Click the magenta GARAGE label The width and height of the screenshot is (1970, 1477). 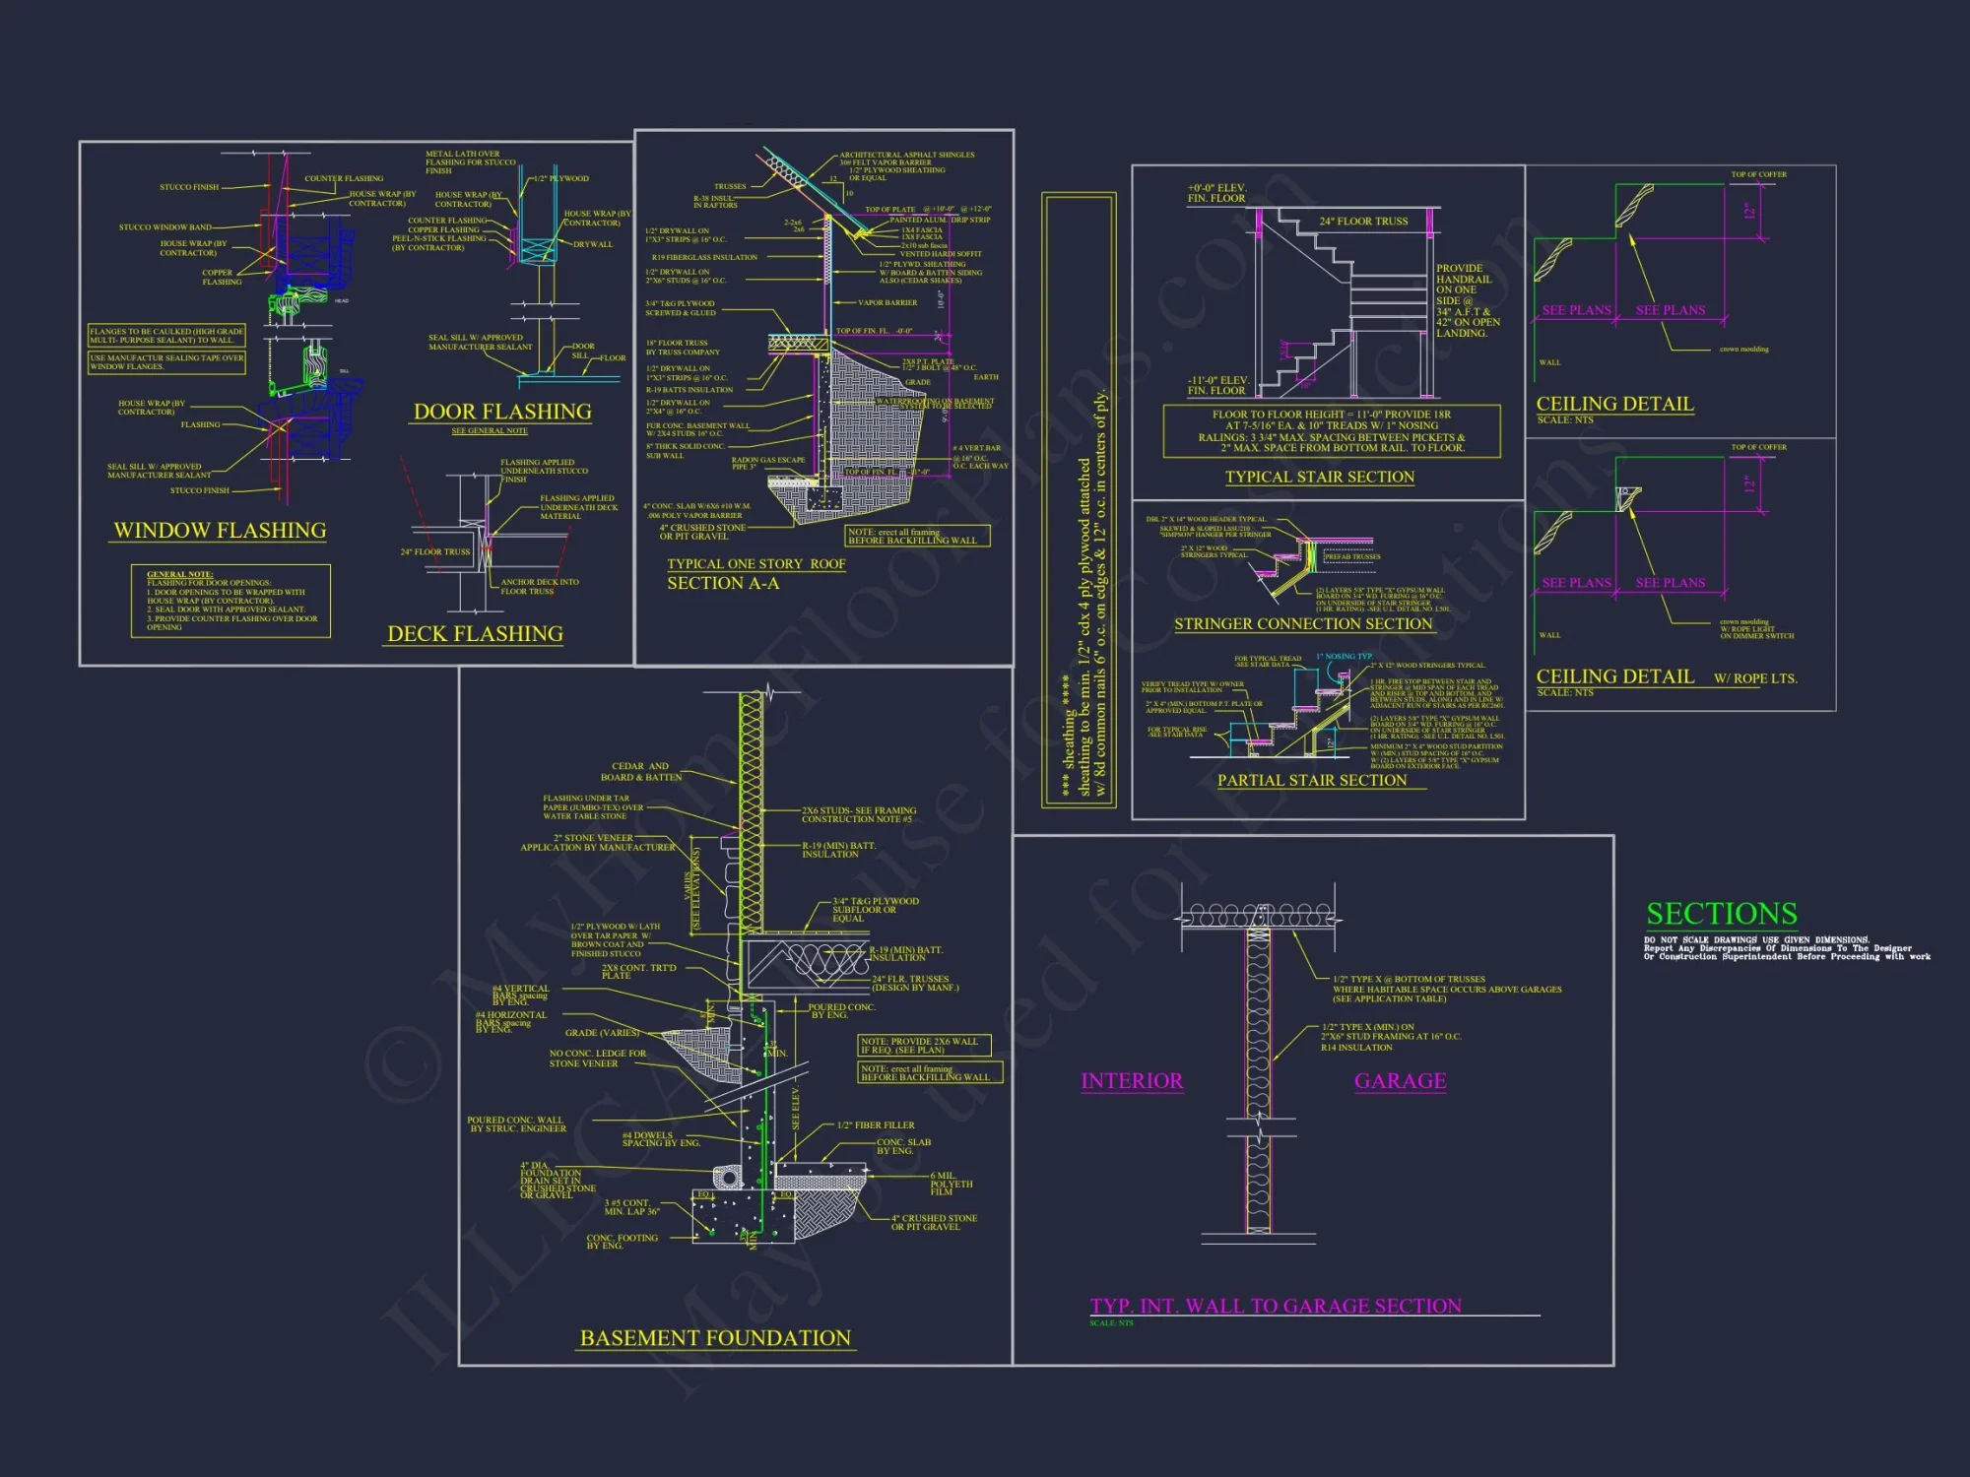1400,1081
